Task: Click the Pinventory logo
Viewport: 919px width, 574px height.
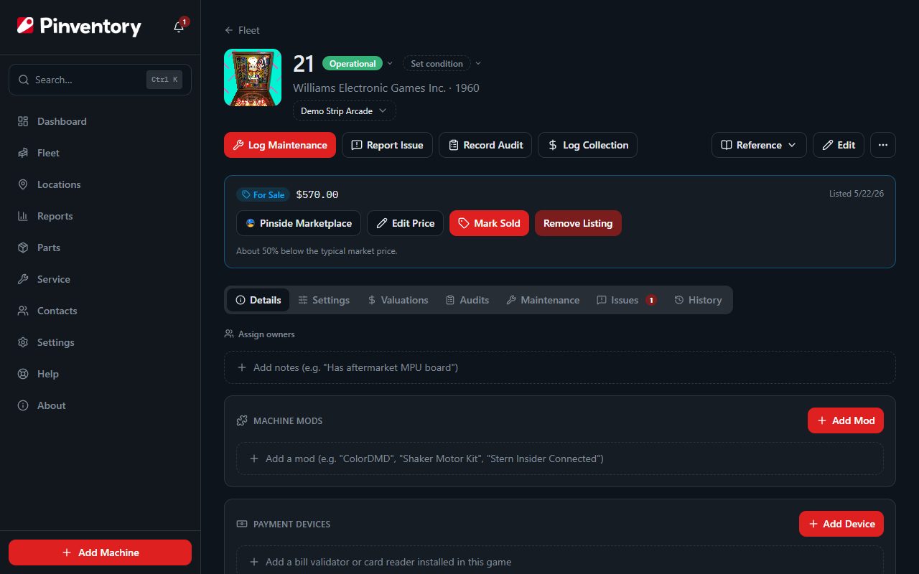Action: pos(79,27)
